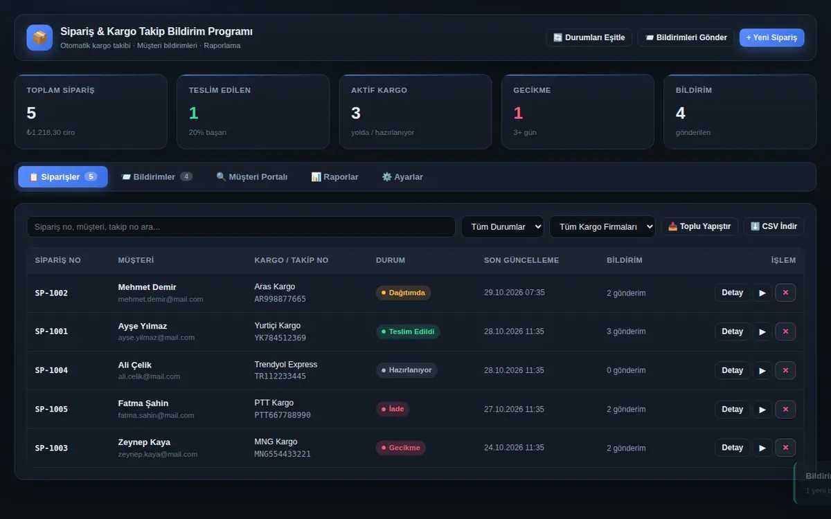Viewport: 831px width, 519px height.
Task: Send notifications via Bildirimleri Gönder
Action: point(686,37)
